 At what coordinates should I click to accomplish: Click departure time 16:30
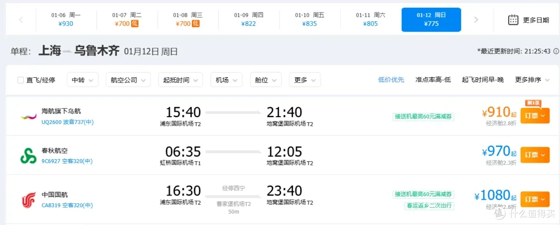pos(183,191)
